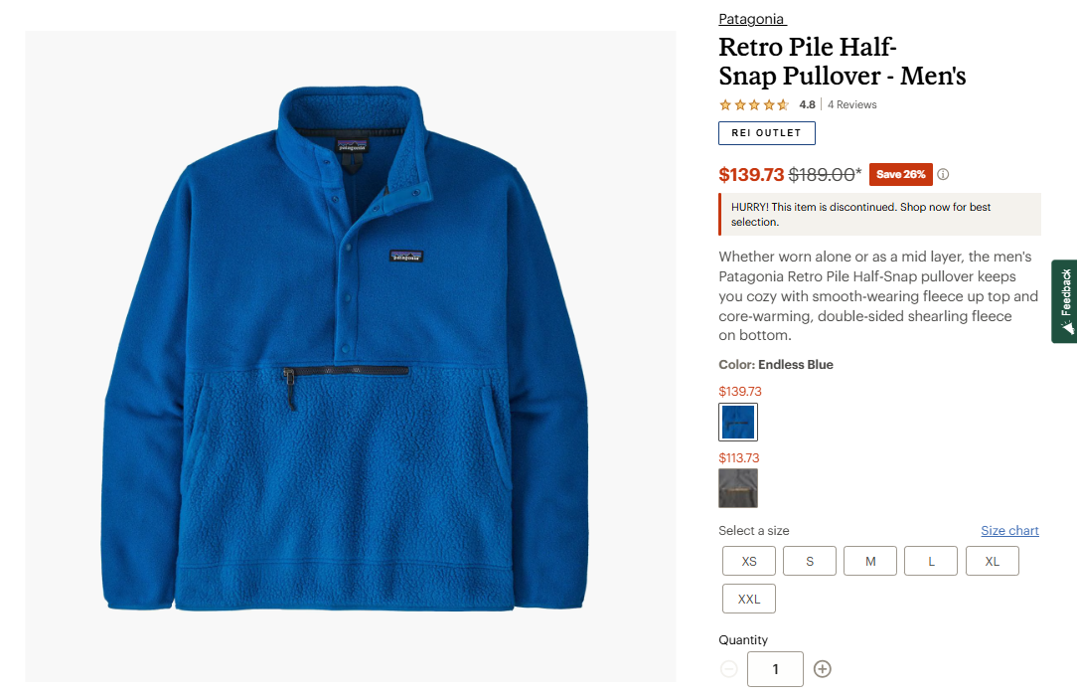The height and width of the screenshot is (698, 1077).
Task: Open the Patagonia brand link
Action: 751,19
